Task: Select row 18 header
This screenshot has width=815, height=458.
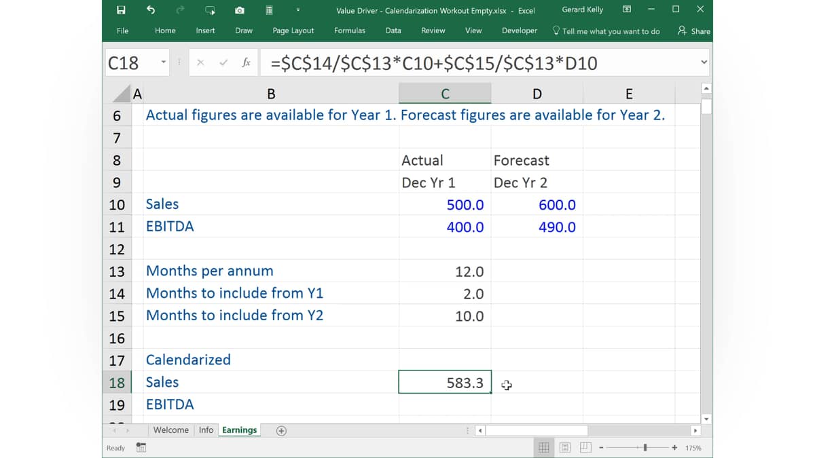Action: (x=117, y=383)
